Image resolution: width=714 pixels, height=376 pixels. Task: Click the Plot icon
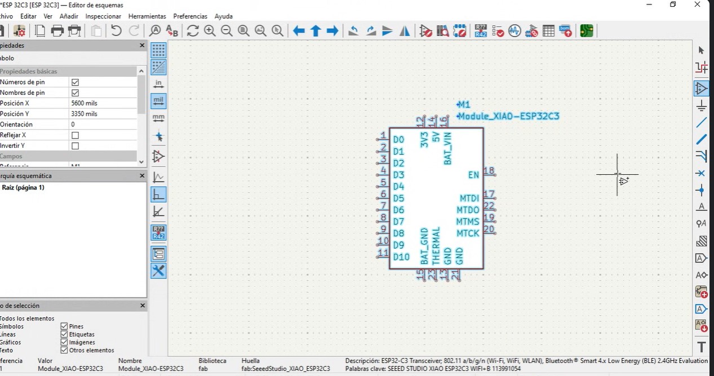pyautogui.click(x=74, y=31)
